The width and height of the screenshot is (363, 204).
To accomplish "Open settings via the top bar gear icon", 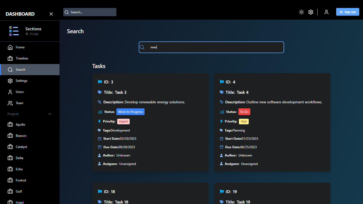I will click(311, 12).
